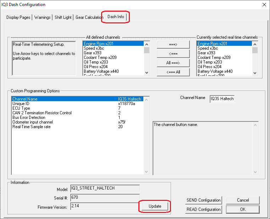270x219 pixels.
Task: Select Gear x393 in selected real time channels
Action: pos(224,53)
